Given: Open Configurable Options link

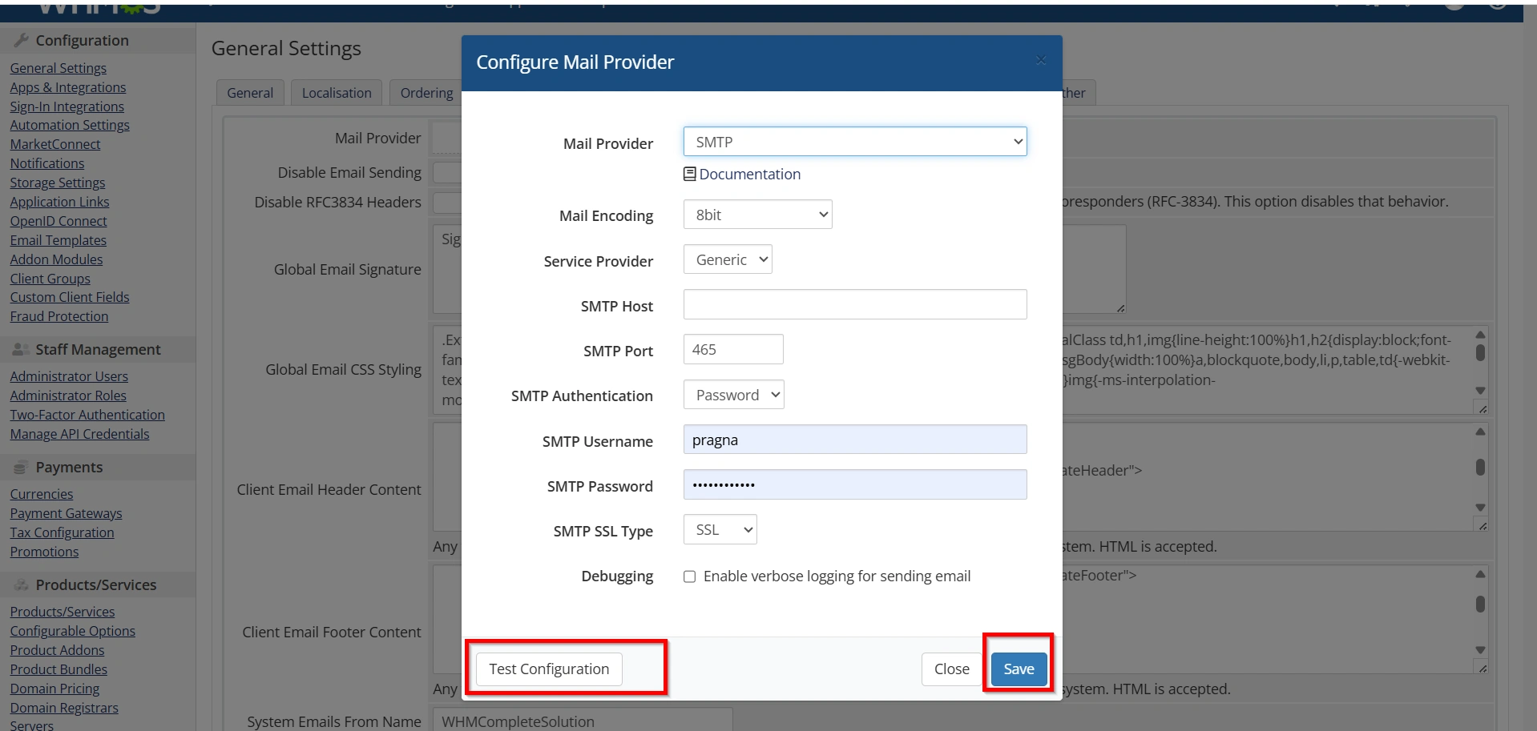Looking at the screenshot, I should (x=72, y=631).
